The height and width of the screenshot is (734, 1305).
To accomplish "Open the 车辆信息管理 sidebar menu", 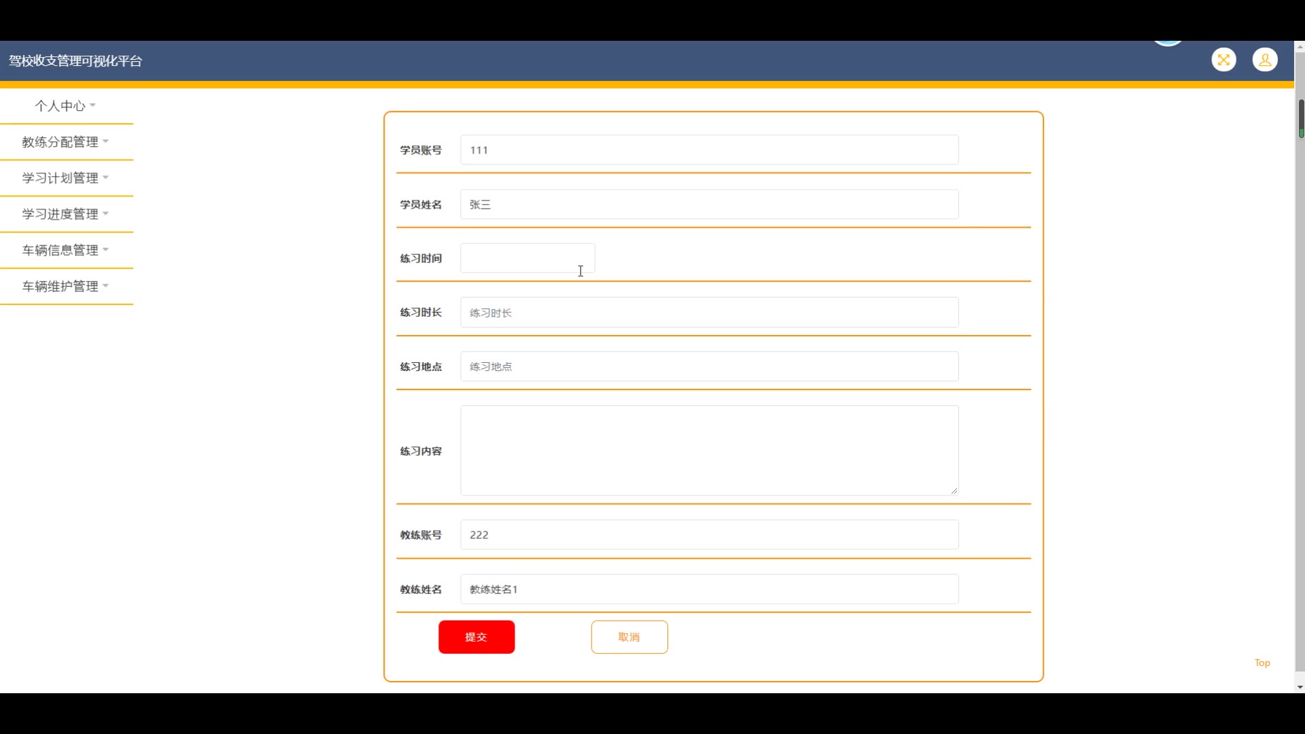I will coord(60,250).
